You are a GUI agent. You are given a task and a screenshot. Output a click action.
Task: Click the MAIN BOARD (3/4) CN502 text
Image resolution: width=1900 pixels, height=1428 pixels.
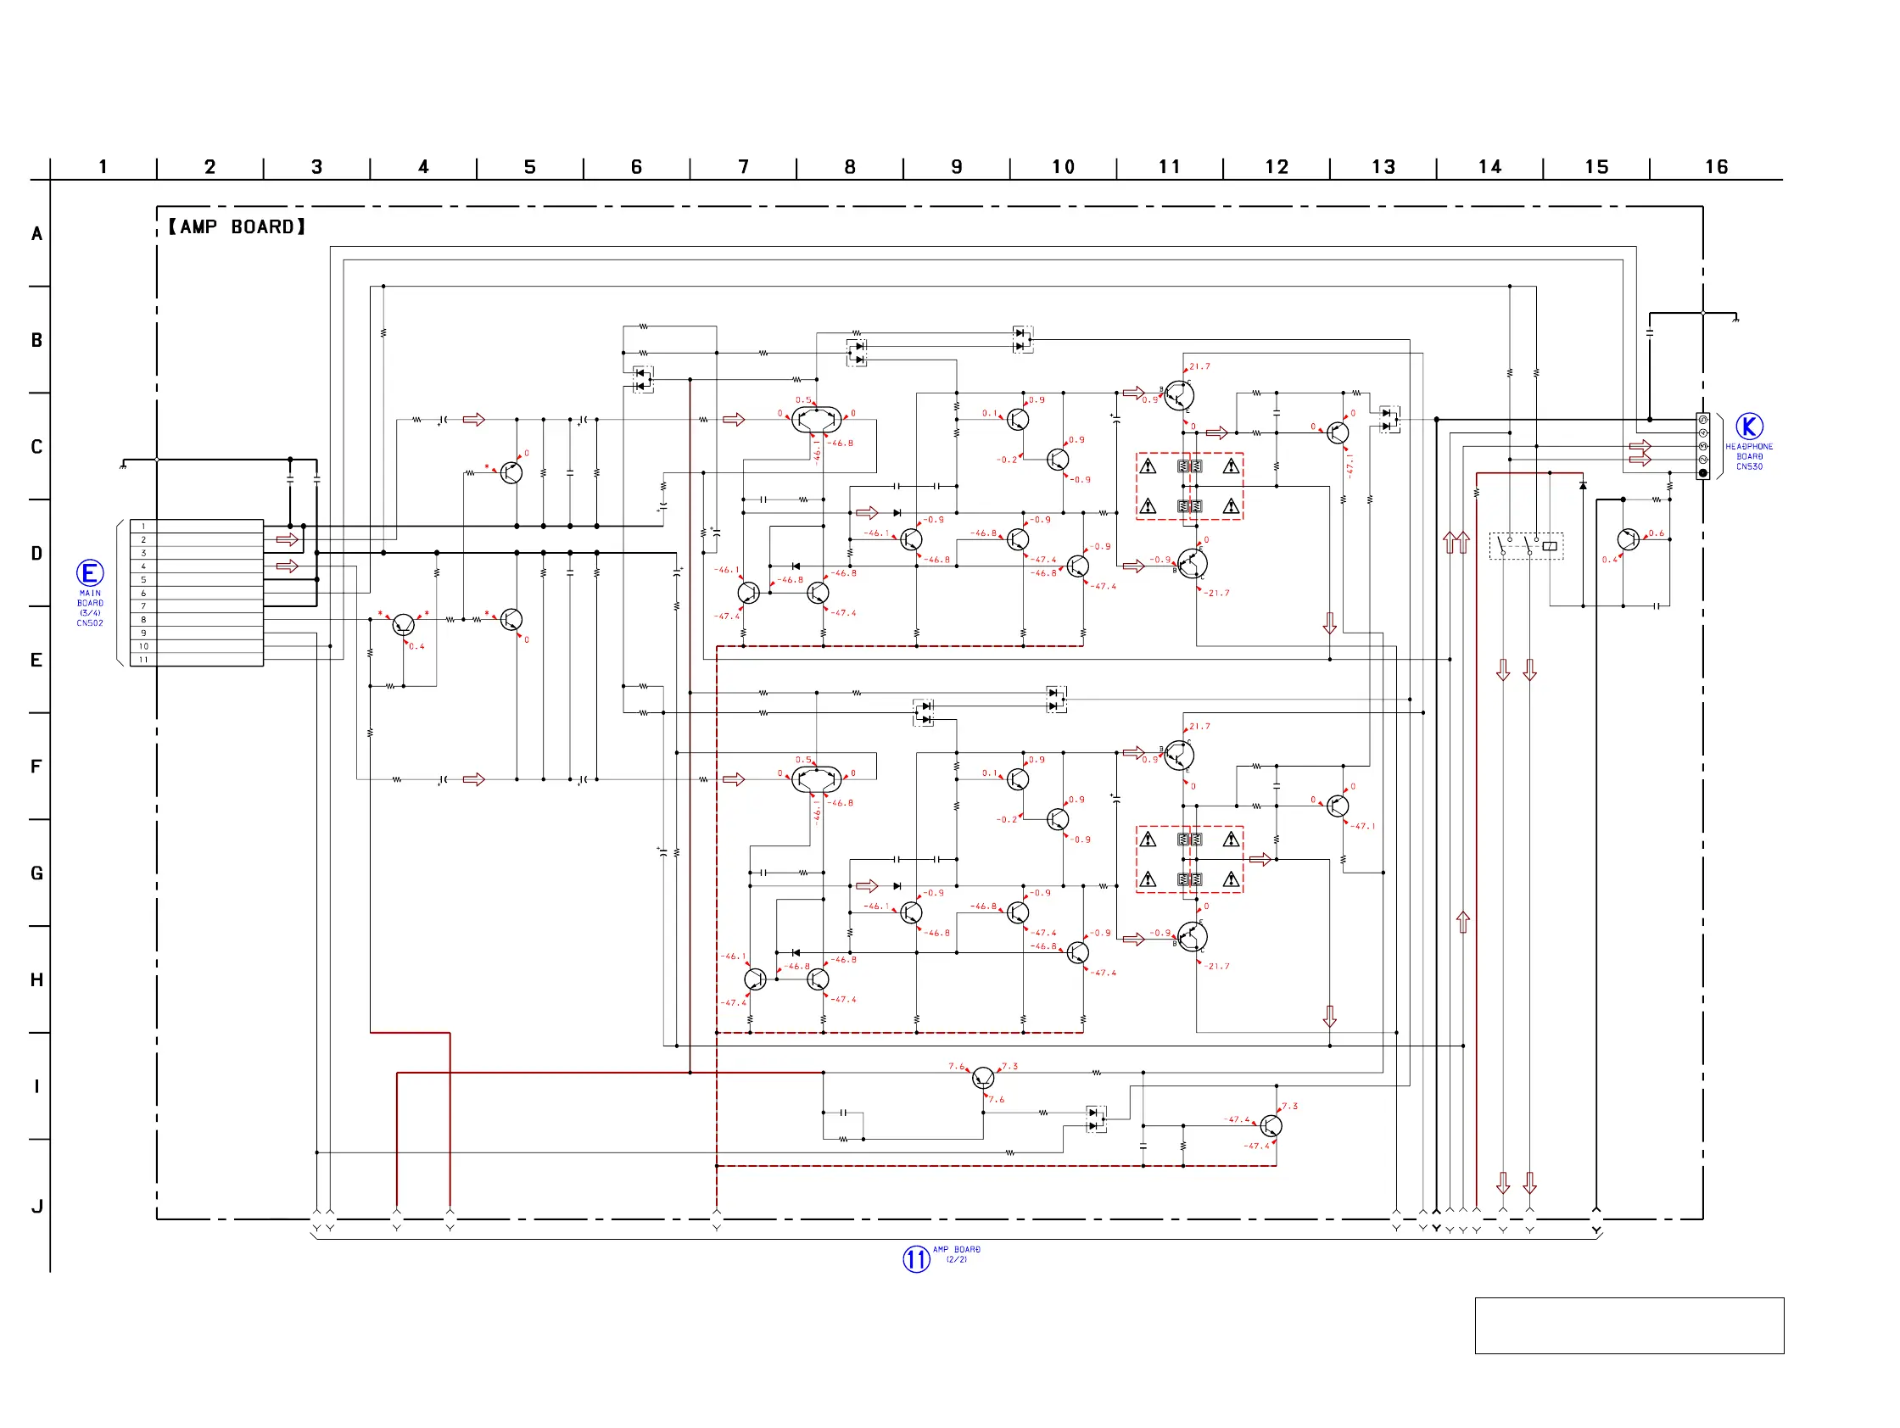pyautogui.click(x=90, y=608)
